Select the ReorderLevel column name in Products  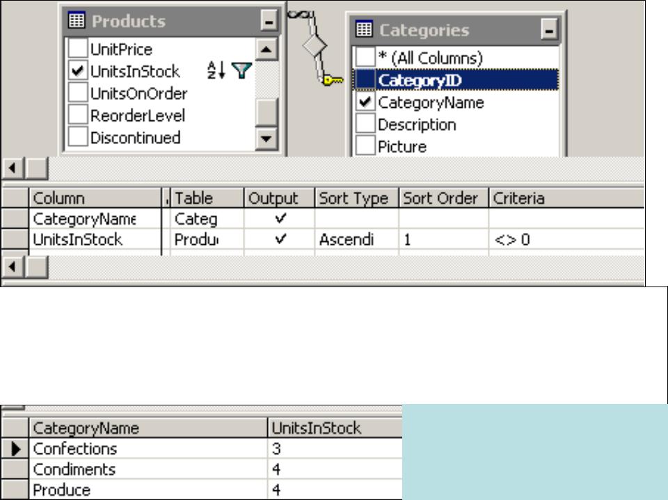pos(138,115)
